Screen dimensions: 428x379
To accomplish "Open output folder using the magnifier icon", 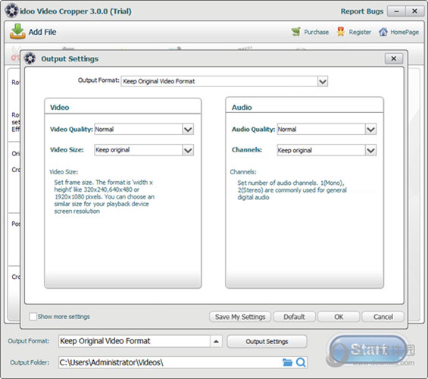I will coord(301,362).
